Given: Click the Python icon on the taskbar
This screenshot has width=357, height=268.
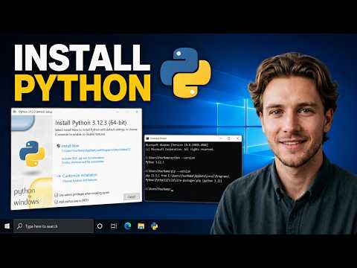Looking at the screenshot, I should [x=154, y=226].
